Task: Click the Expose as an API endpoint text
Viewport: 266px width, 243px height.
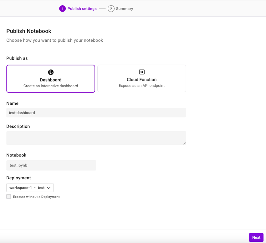Action: 142,85
